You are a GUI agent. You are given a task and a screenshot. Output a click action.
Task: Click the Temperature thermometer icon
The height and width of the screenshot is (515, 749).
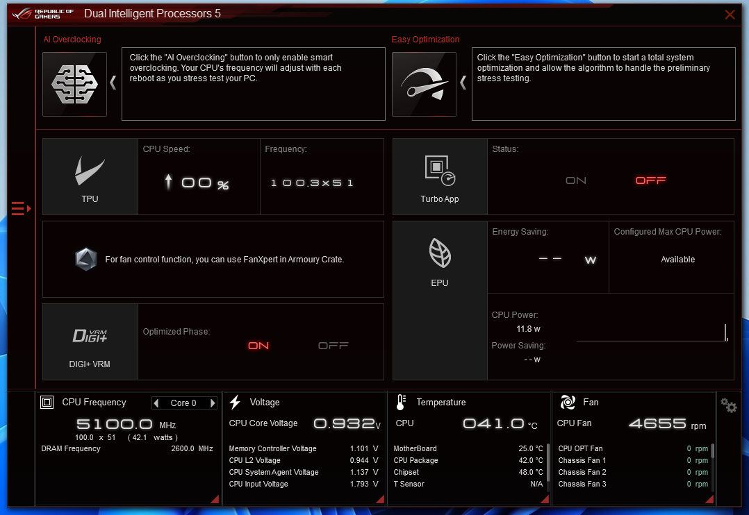pyautogui.click(x=402, y=403)
